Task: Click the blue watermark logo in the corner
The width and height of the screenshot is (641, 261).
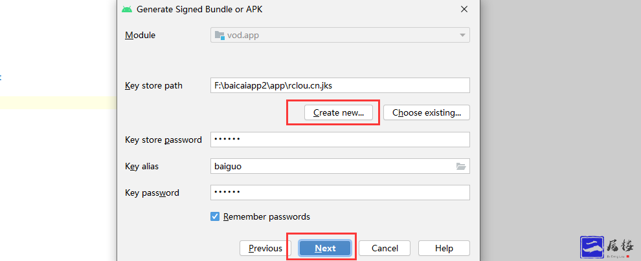Action: 591,245
